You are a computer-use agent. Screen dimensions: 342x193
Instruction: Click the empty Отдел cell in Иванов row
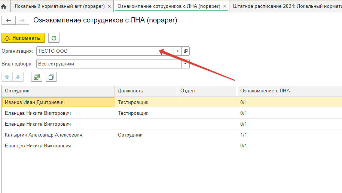point(207,102)
